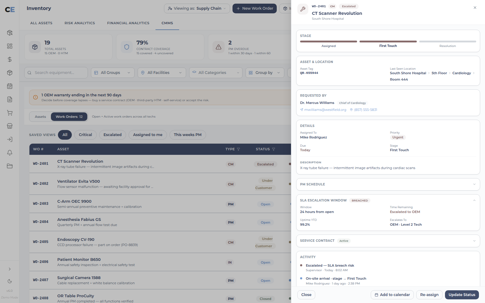Click the Close button in panel footer
This screenshot has width=485, height=303.
(306, 295)
